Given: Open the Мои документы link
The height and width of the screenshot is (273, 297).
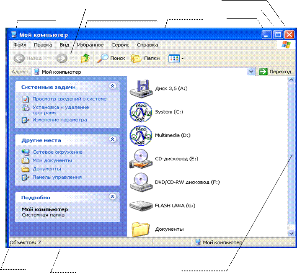Looking at the screenshot, I should point(52,160).
